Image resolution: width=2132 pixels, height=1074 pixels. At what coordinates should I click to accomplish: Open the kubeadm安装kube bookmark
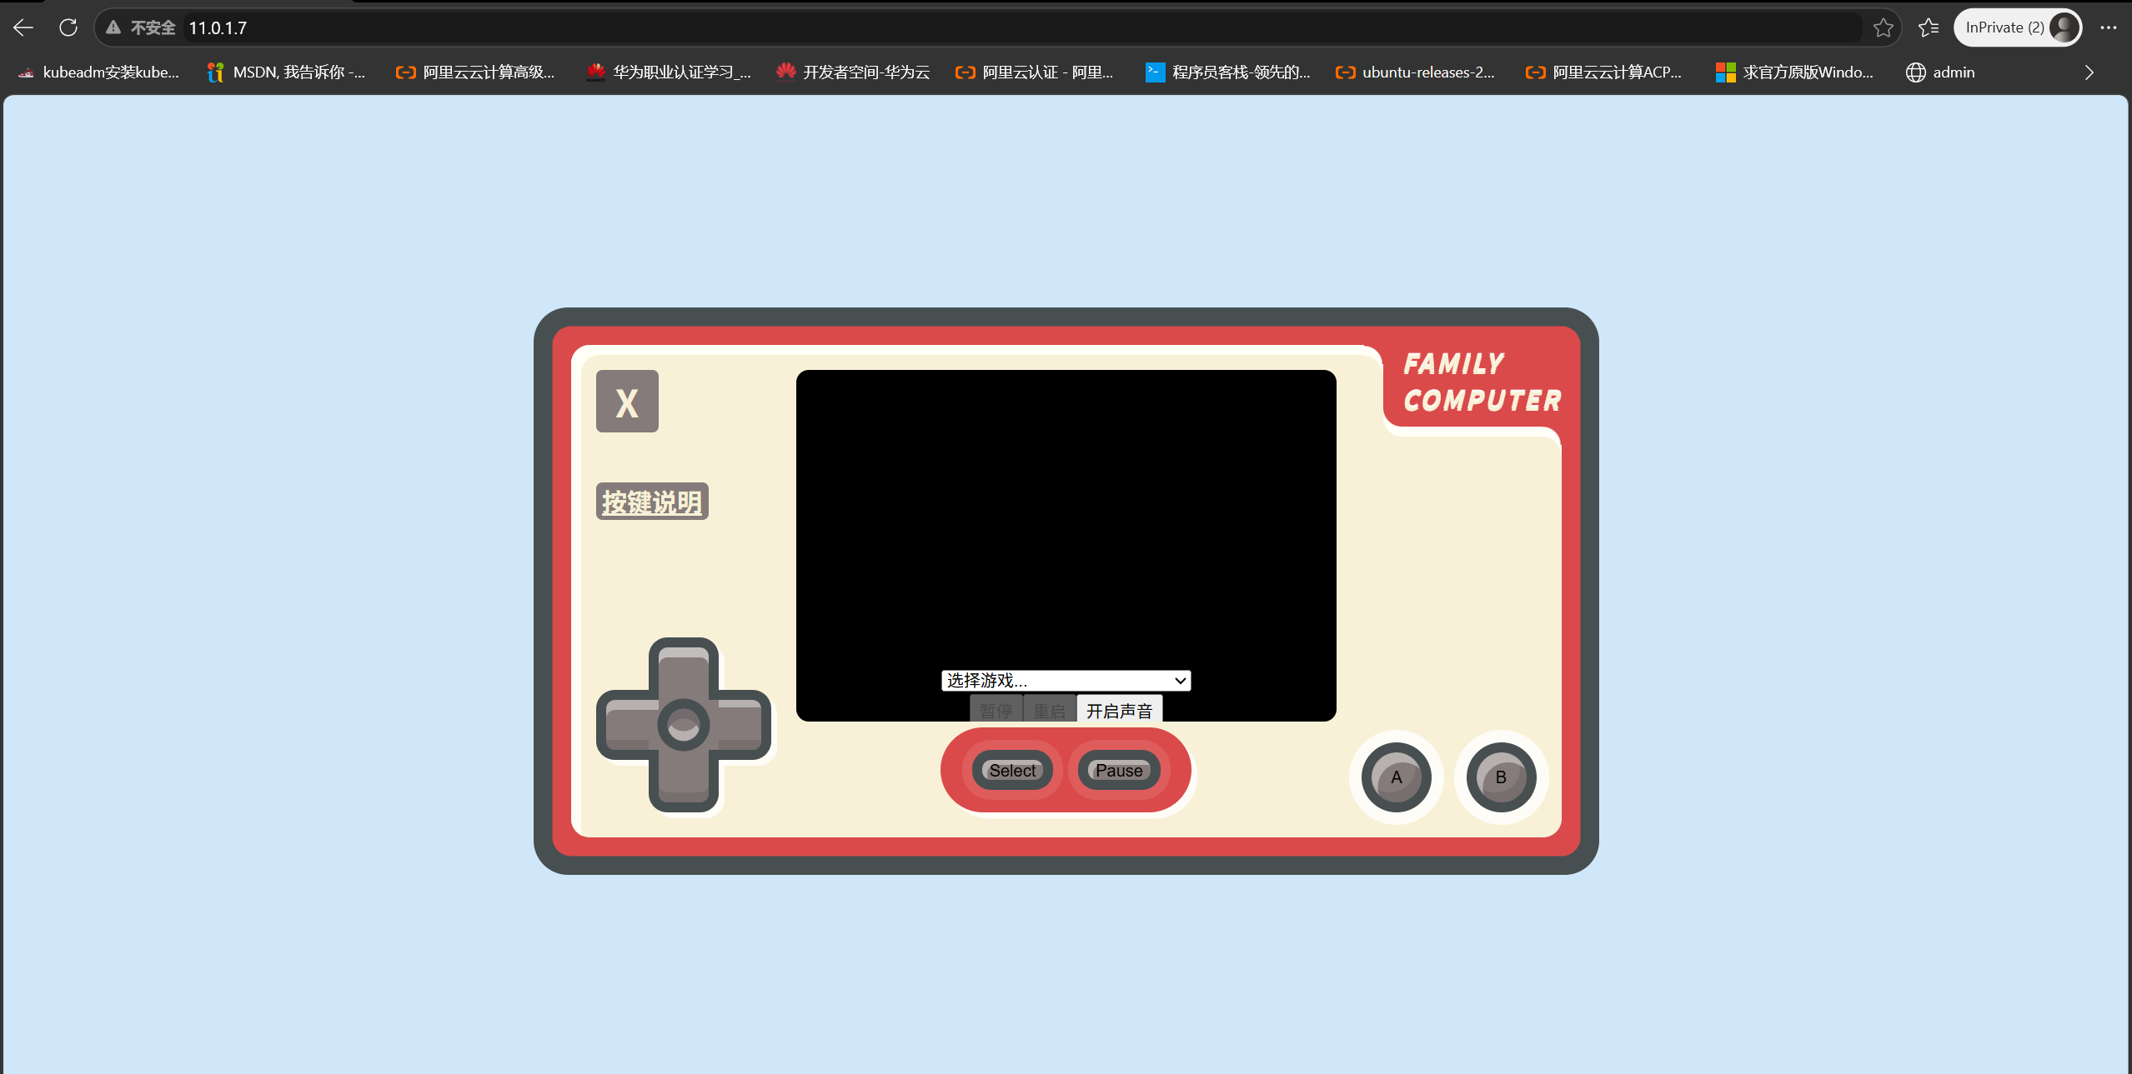tap(99, 72)
